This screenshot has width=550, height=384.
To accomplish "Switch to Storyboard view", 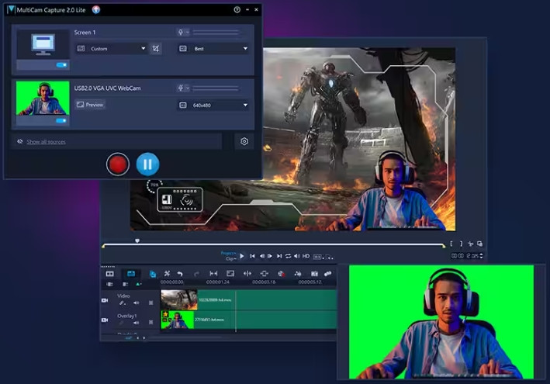I will [110, 274].
